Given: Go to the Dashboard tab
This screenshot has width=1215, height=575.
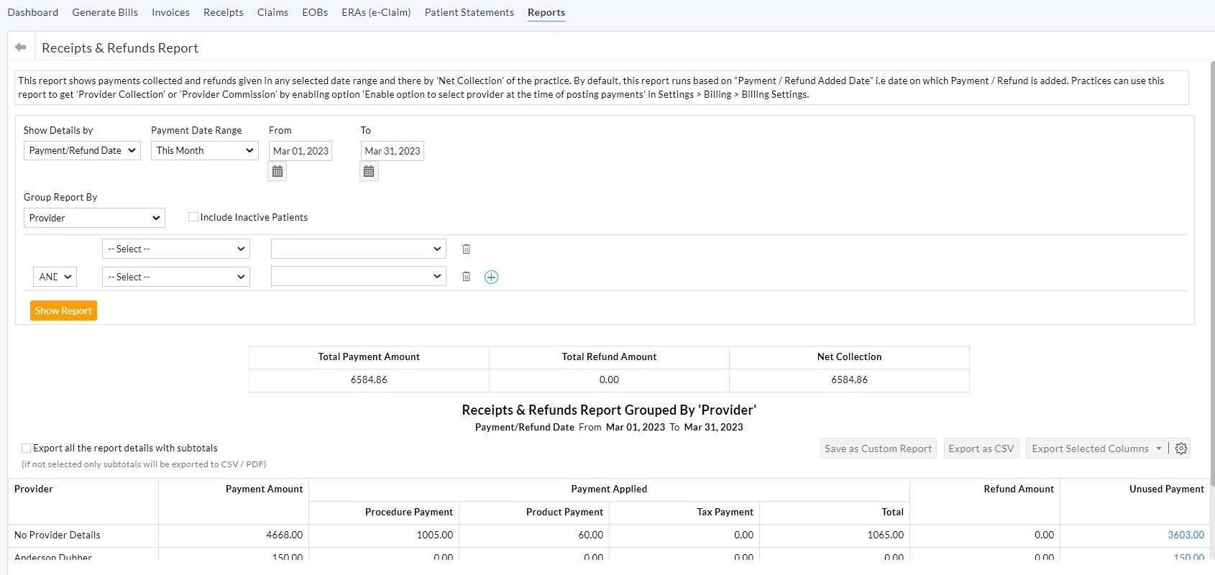Looking at the screenshot, I should coord(33,12).
